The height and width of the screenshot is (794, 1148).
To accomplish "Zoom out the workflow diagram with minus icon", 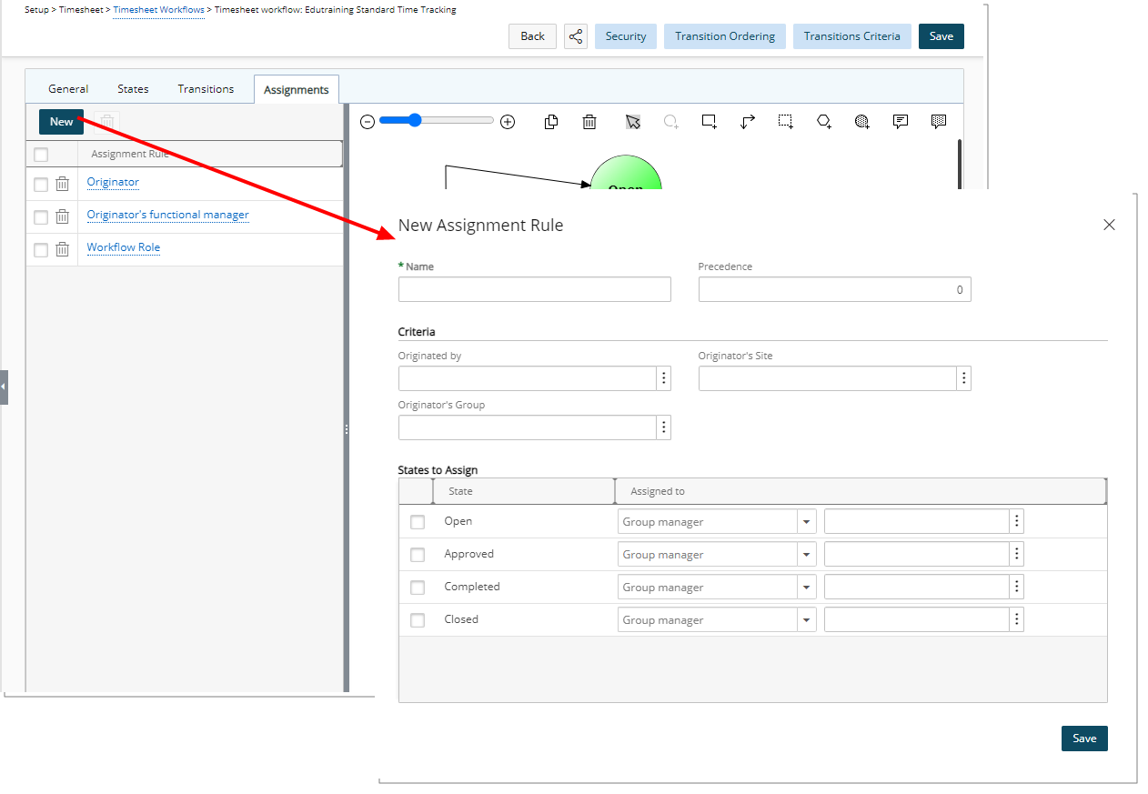I will [368, 122].
